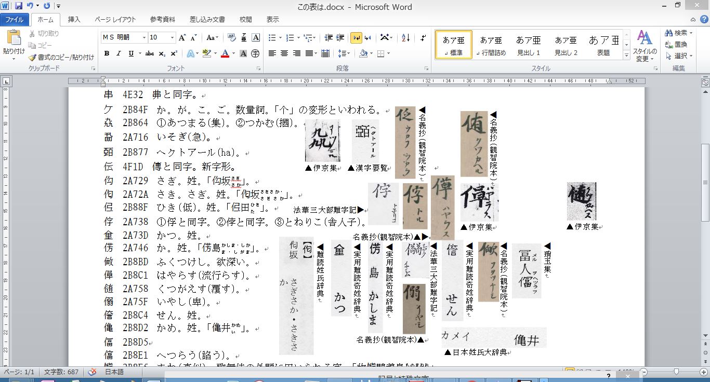Viewport: 710px width, 382px height.
Task: Click the Decrease Indent icon
Action: (x=328, y=37)
